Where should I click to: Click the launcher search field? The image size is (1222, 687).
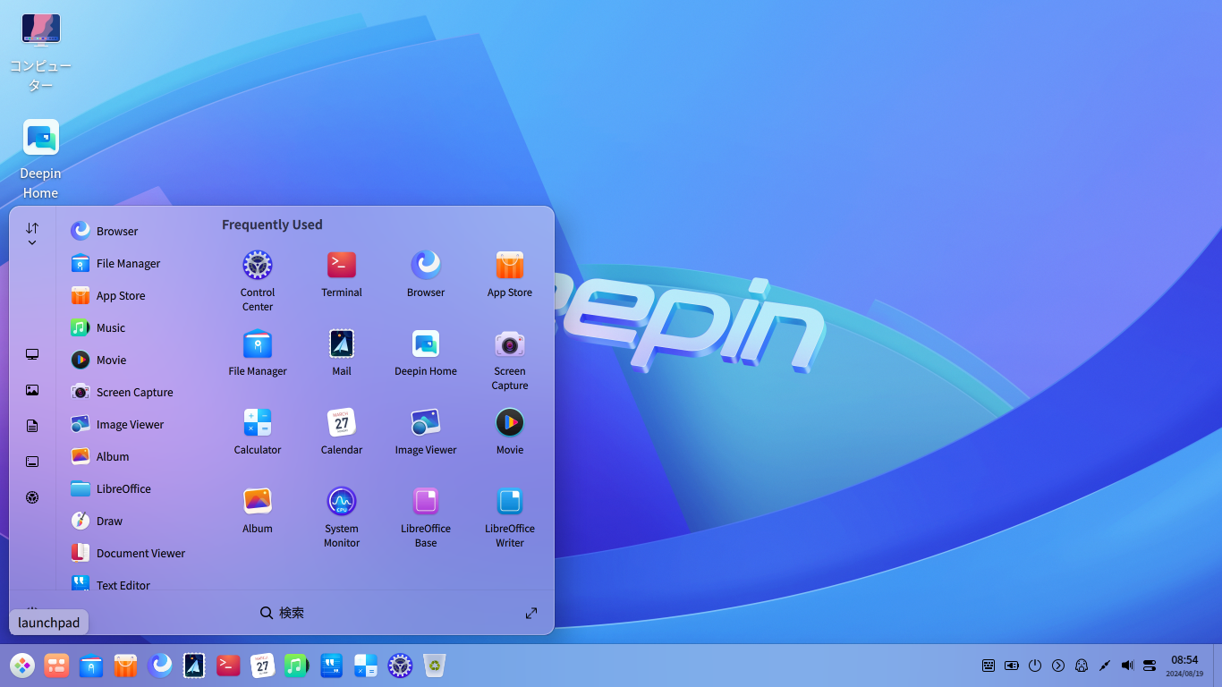click(x=282, y=613)
